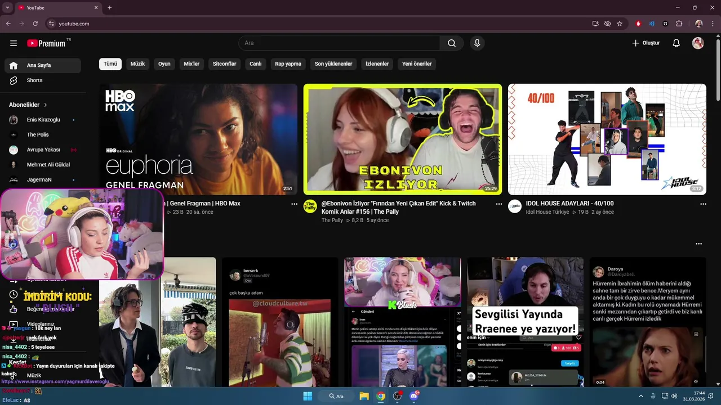Open the notifications bell
The height and width of the screenshot is (405, 721).
pyautogui.click(x=677, y=43)
